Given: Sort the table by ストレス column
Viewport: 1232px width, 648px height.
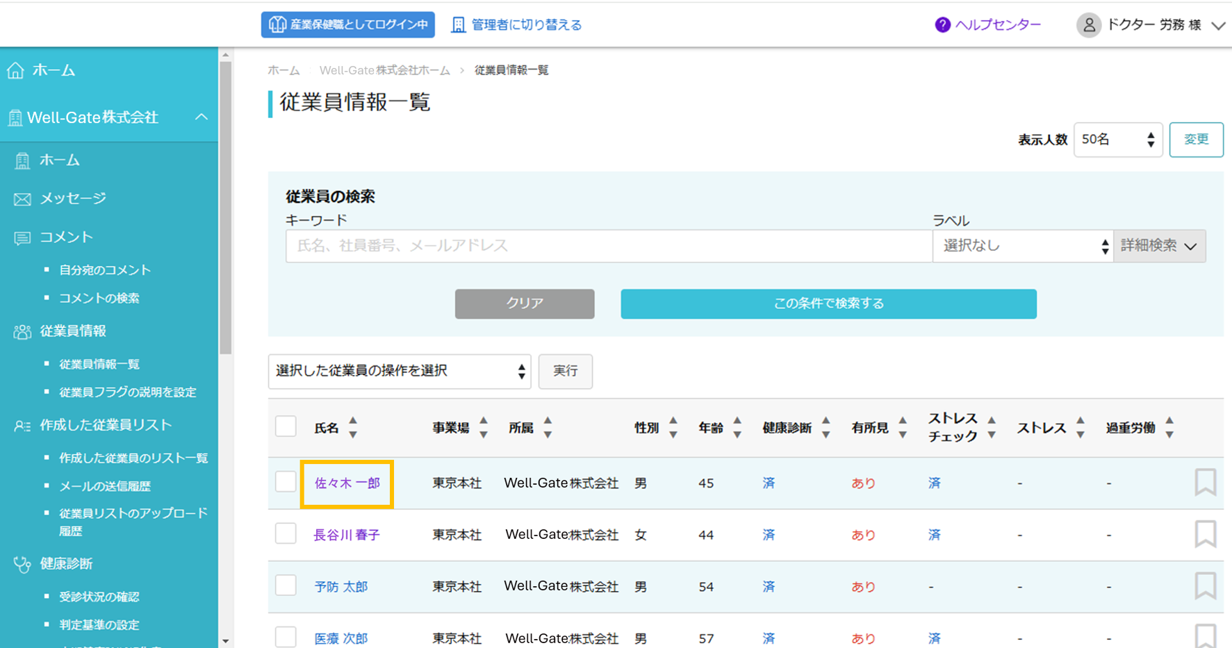Looking at the screenshot, I should (x=1081, y=428).
